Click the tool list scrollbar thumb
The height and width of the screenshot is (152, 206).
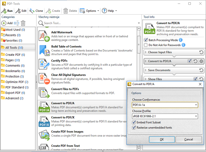[x=139, y=45]
